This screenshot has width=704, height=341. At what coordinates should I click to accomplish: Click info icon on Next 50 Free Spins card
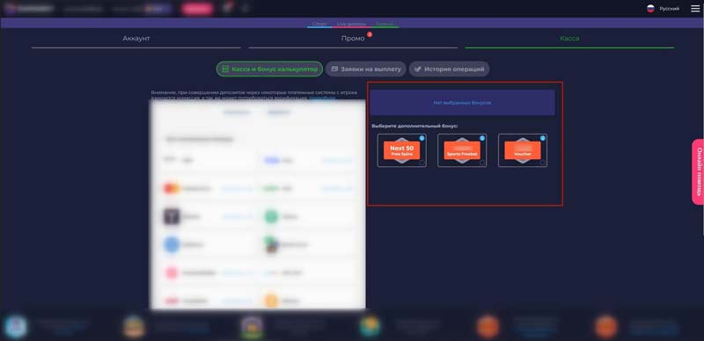point(422,138)
